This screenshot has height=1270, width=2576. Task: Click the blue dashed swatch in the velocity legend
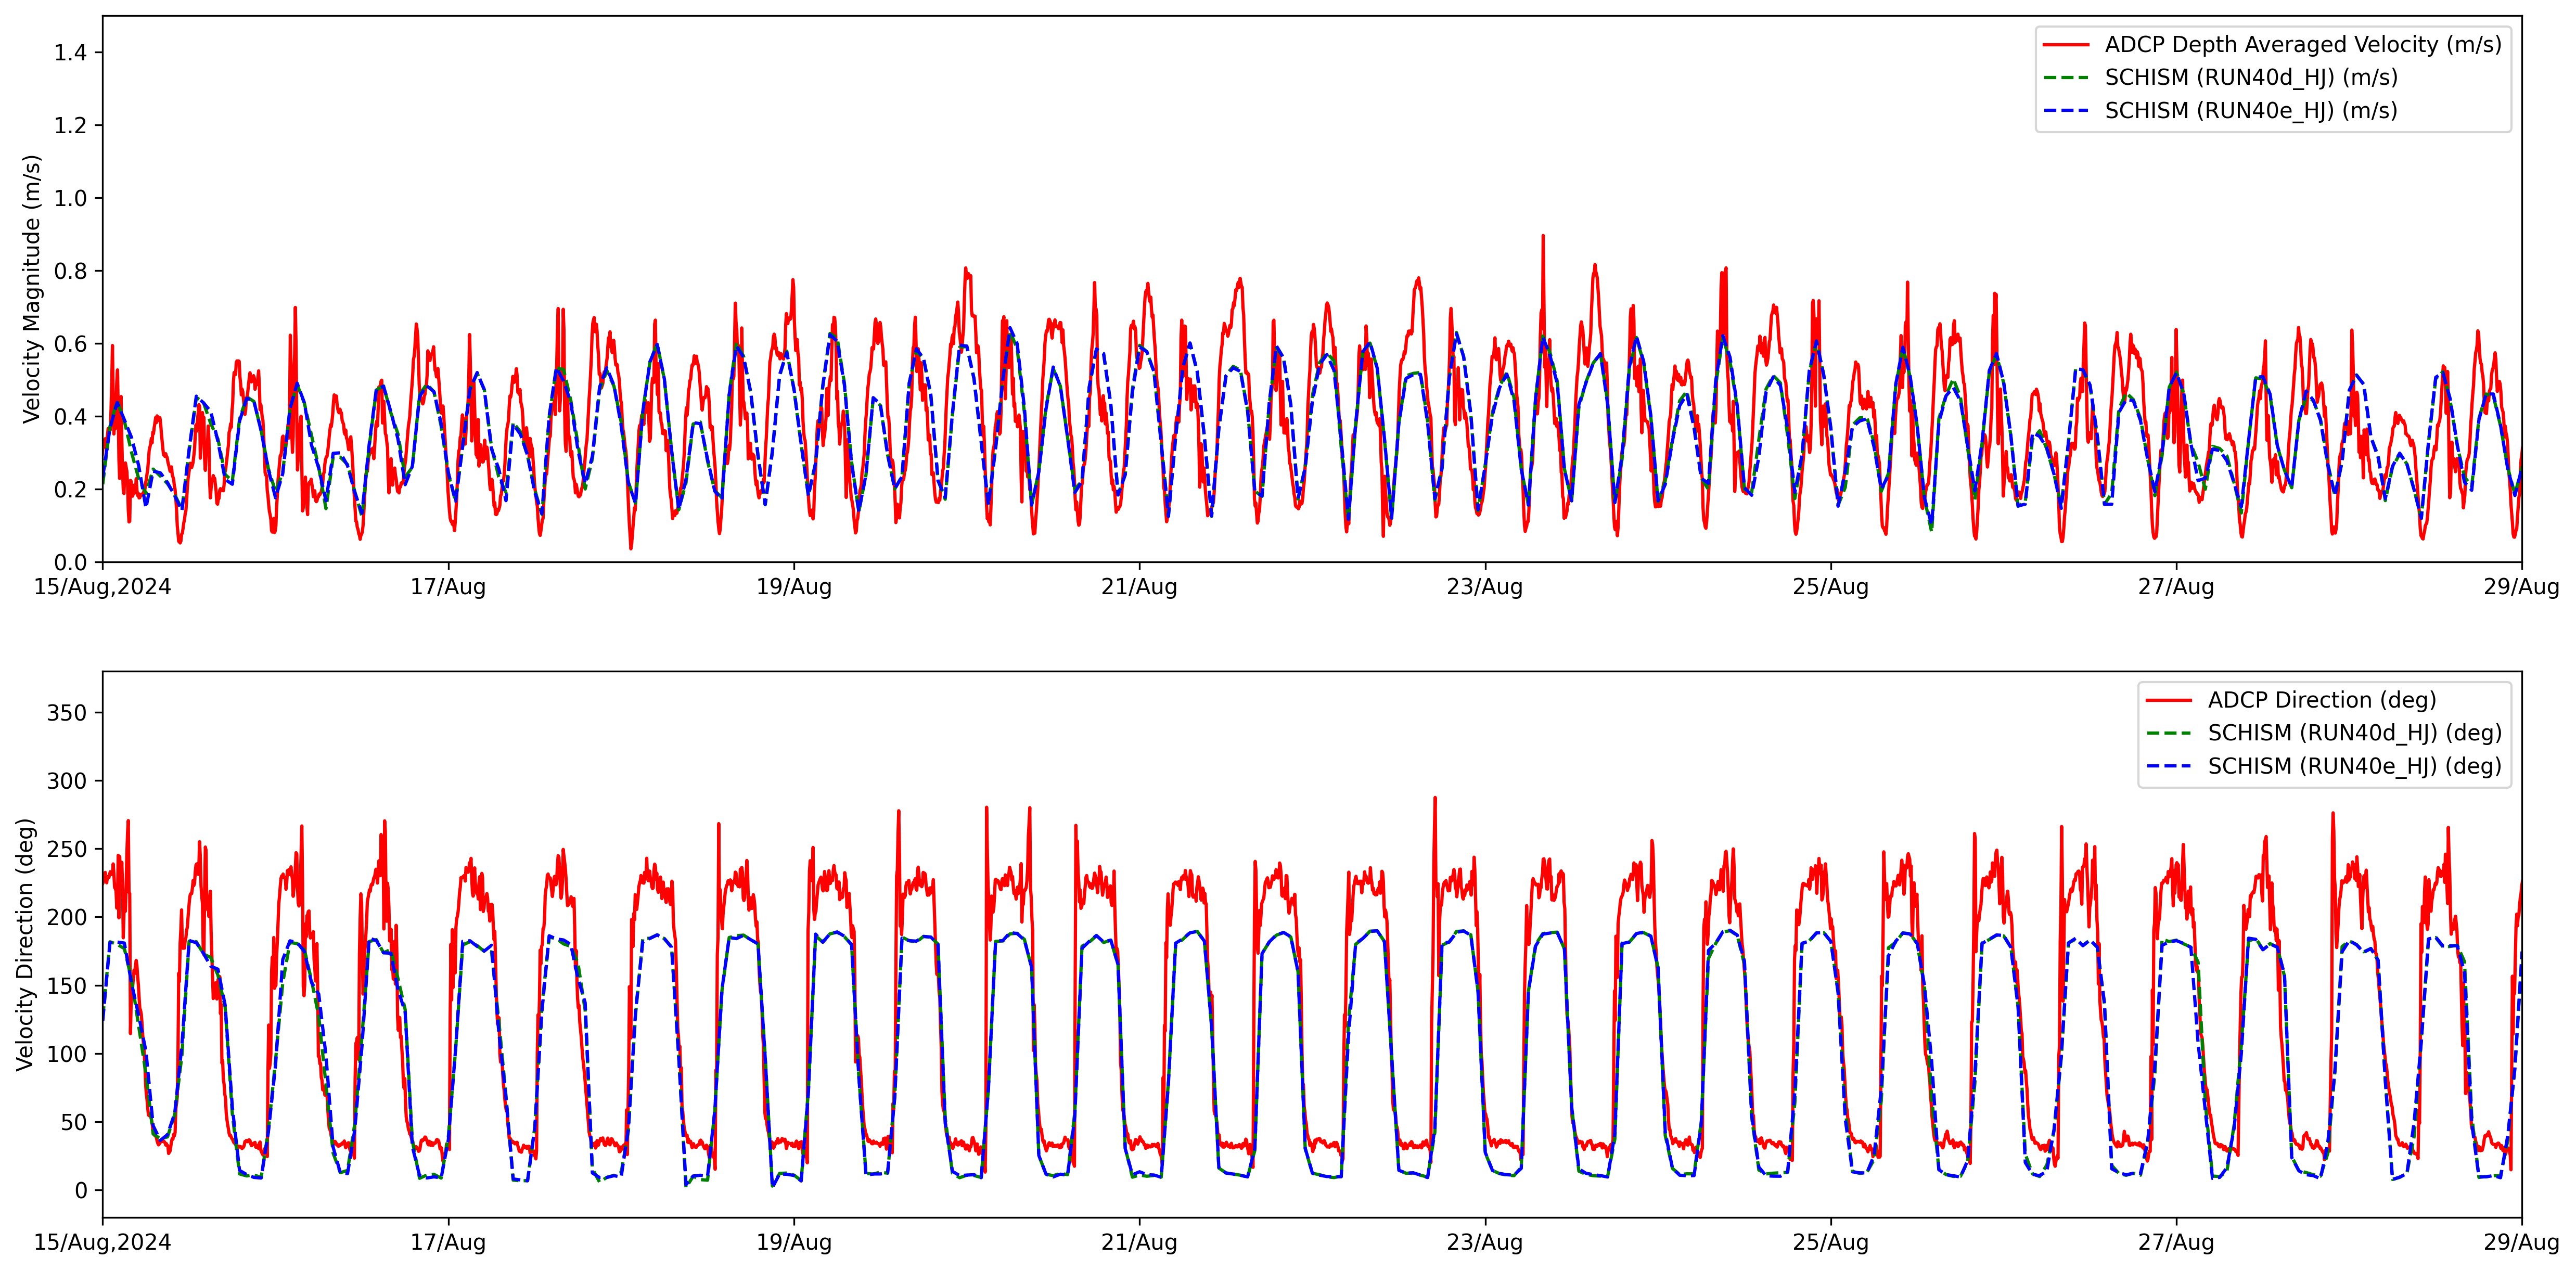point(2066,111)
